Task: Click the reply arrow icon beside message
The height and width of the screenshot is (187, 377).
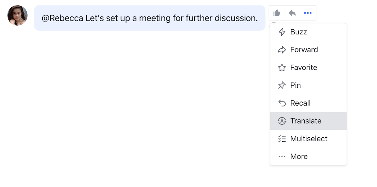Action: [292, 13]
